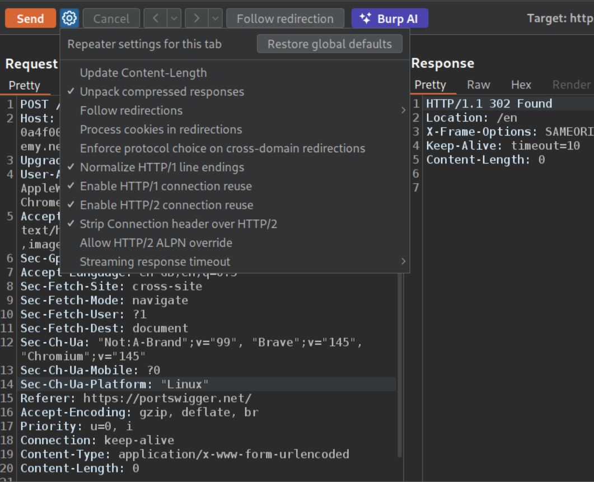Go back to previous request arrow
594x482 pixels.
[x=155, y=18]
